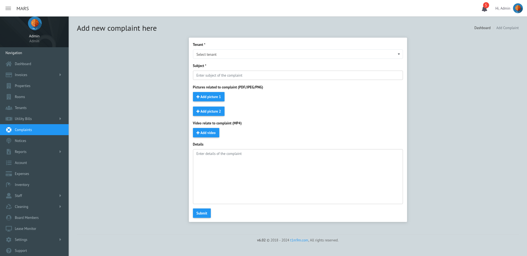Image resolution: width=527 pixels, height=256 pixels.
Task: Click the Add video button
Action: click(x=206, y=133)
